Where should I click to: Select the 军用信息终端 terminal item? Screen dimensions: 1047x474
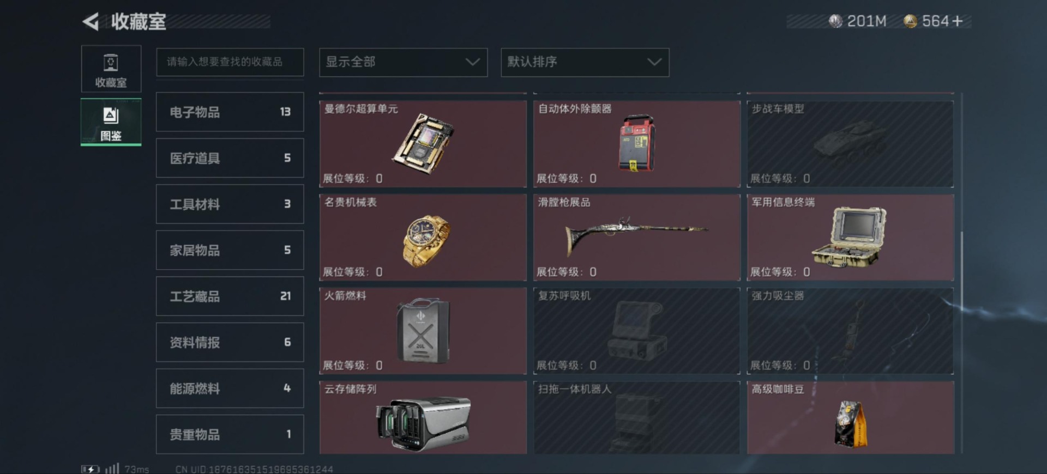coord(850,238)
